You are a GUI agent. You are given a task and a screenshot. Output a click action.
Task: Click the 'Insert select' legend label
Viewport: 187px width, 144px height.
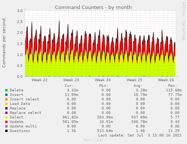(24, 99)
